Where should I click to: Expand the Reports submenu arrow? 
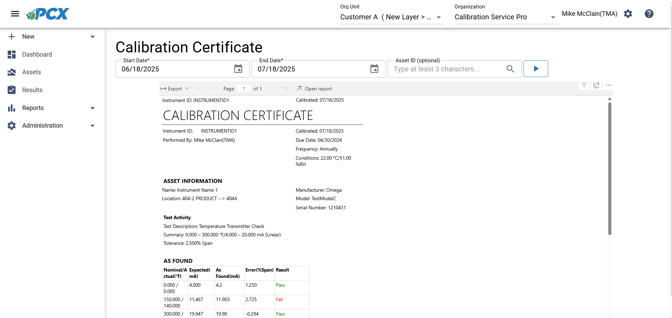[93, 108]
